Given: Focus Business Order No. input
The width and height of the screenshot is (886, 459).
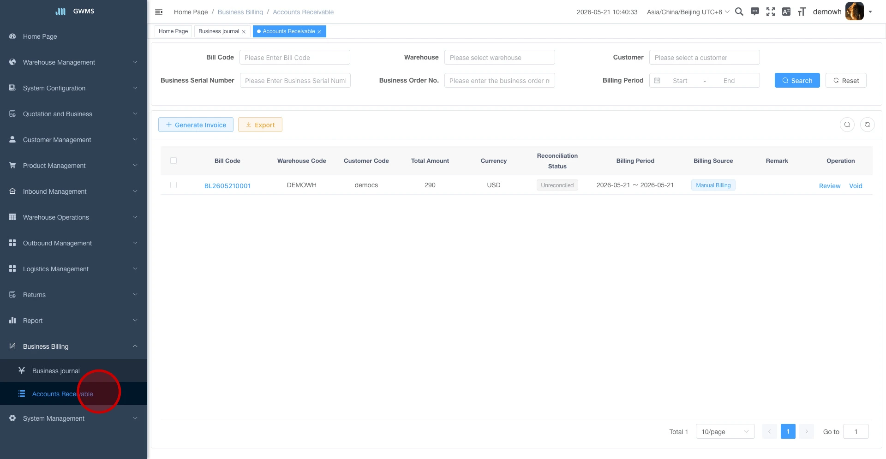Looking at the screenshot, I should (x=500, y=80).
